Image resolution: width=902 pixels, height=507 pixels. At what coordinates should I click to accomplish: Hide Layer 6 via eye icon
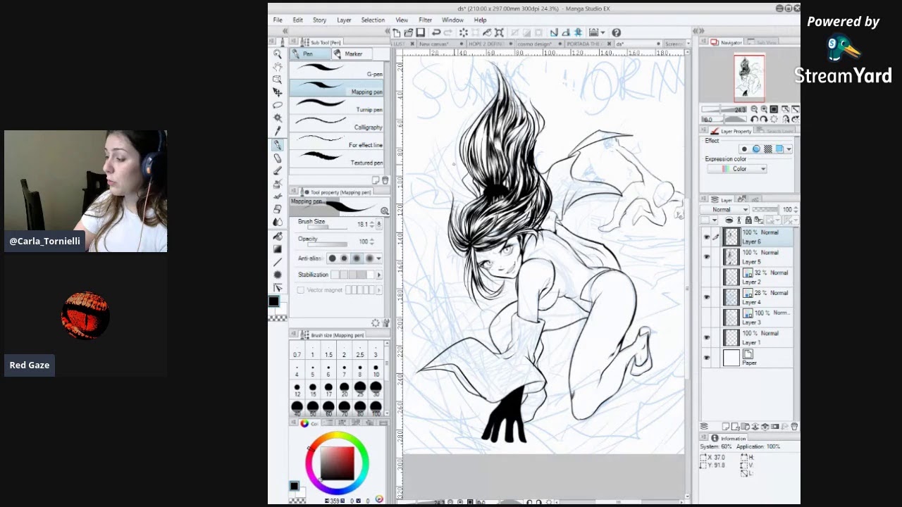707,237
